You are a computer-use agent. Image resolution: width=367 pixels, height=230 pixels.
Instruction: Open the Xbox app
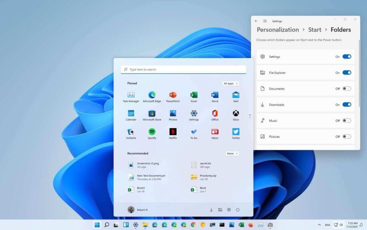(x=236, y=115)
